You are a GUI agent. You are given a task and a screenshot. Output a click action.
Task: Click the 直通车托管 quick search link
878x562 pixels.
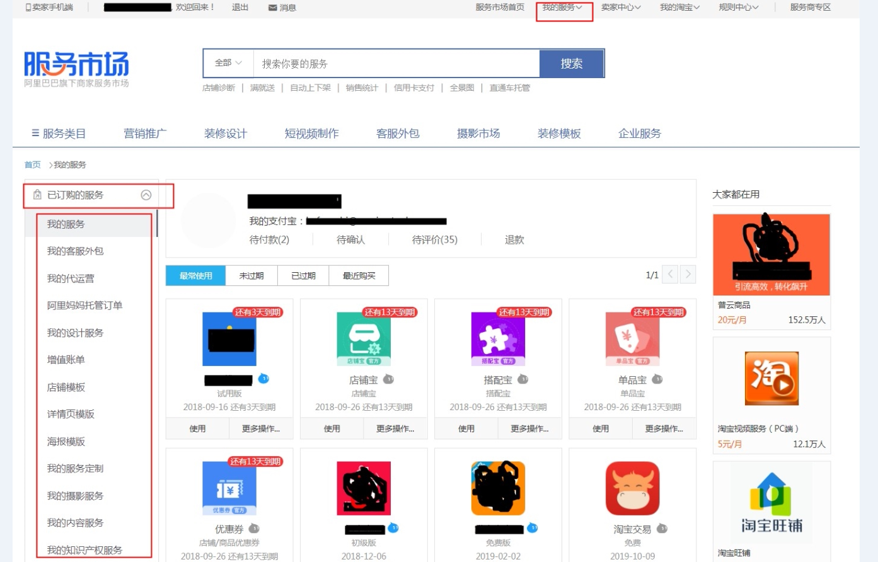pyautogui.click(x=510, y=88)
